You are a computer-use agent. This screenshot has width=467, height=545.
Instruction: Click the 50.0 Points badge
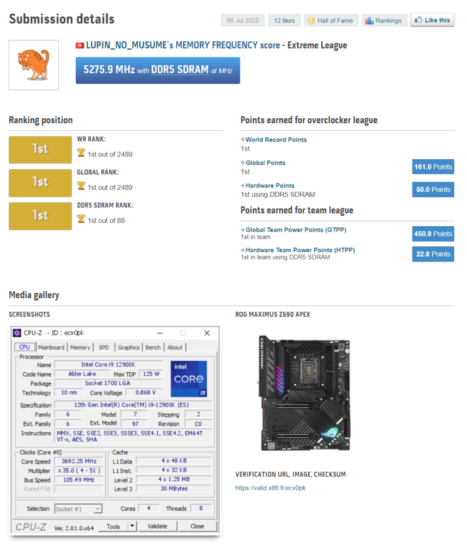[x=433, y=190]
